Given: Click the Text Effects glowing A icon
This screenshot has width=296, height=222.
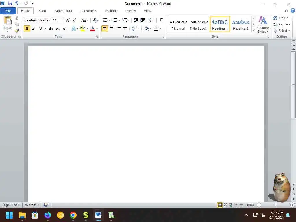Looking at the screenshot, I should [74, 29].
